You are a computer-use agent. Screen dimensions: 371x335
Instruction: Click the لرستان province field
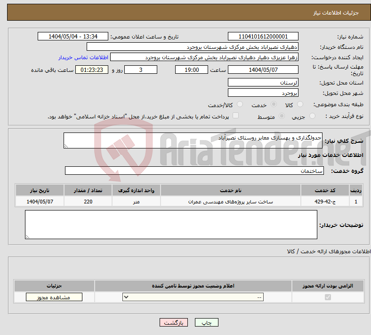tap(263, 82)
